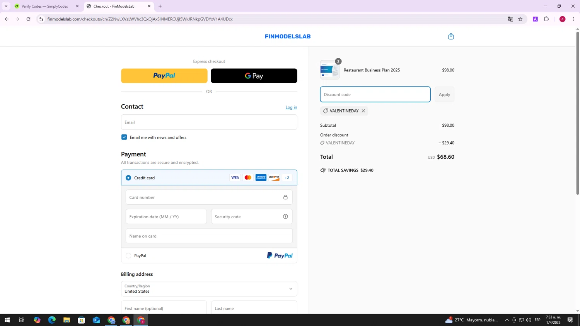
Task: Show hidden system tray icons
Action: (507, 320)
